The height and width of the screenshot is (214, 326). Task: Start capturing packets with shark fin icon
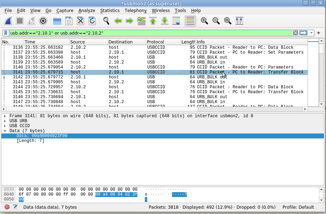pos(8,21)
